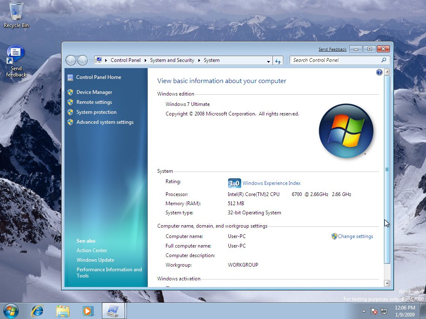Image resolution: width=426 pixels, height=319 pixels.
Task: Open the Windows Experience Index link
Action: pos(271,183)
